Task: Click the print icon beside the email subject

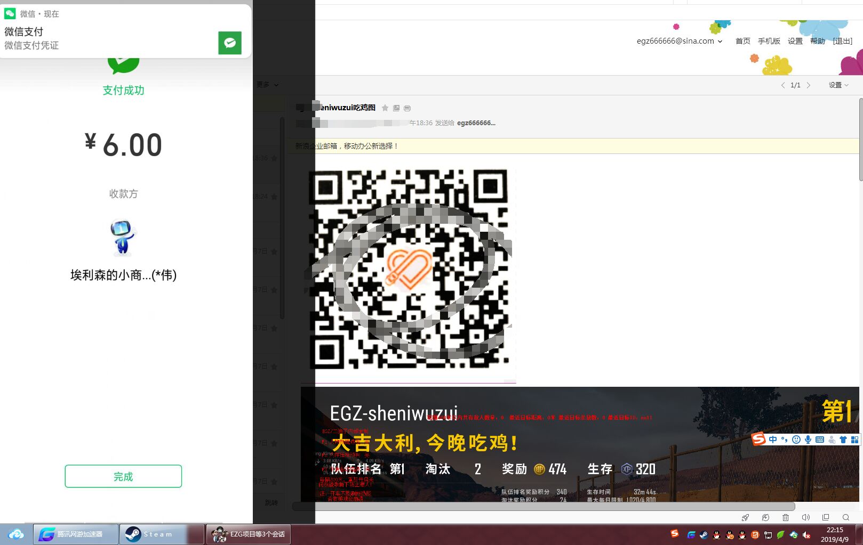Action: point(407,108)
